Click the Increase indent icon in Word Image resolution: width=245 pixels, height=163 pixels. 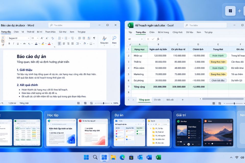(84, 38)
